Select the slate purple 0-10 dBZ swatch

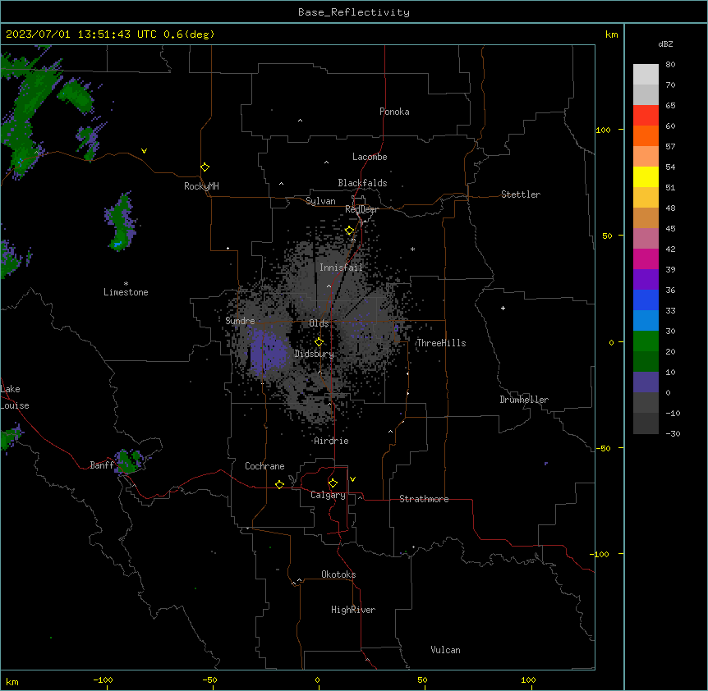click(x=646, y=382)
